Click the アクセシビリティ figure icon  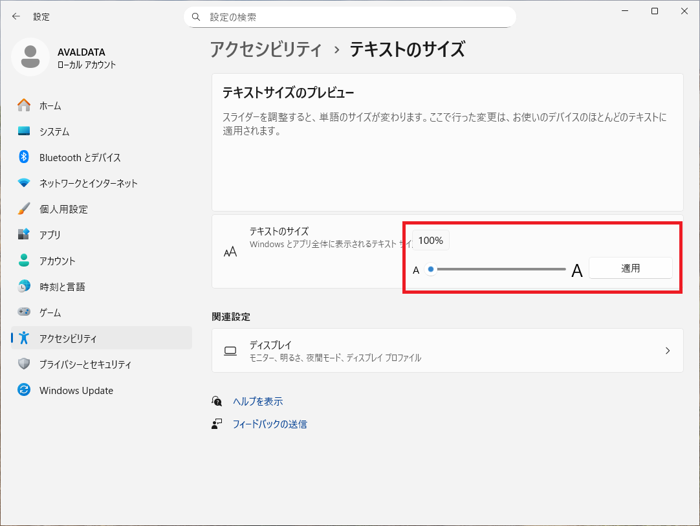point(24,338)
